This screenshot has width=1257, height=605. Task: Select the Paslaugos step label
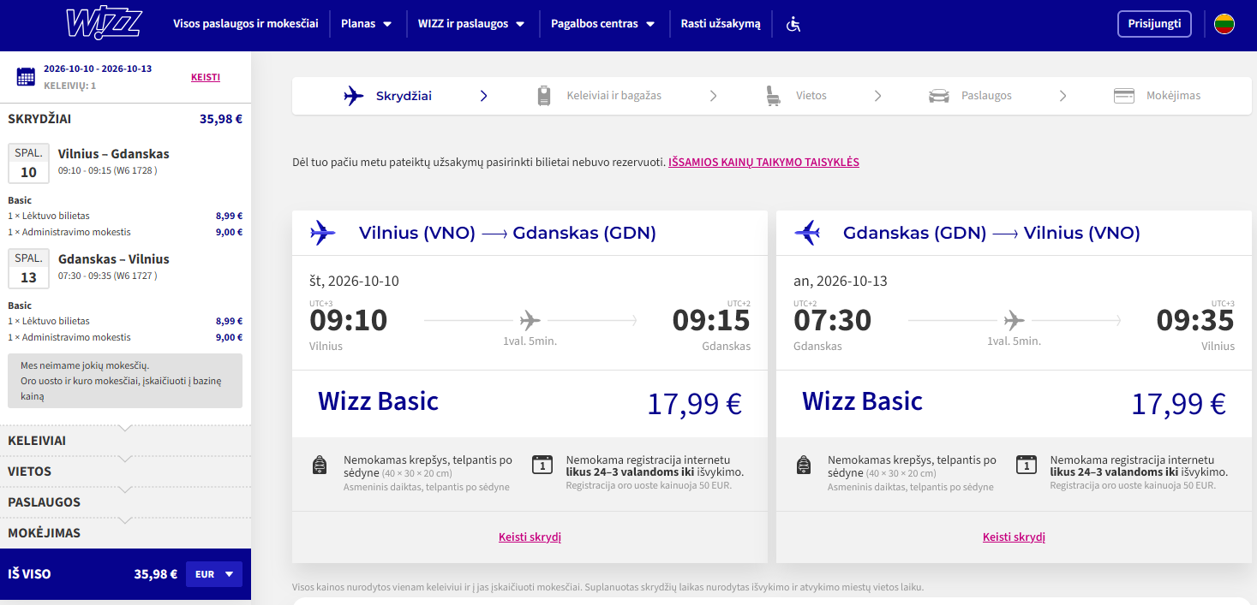pos(986,96)
